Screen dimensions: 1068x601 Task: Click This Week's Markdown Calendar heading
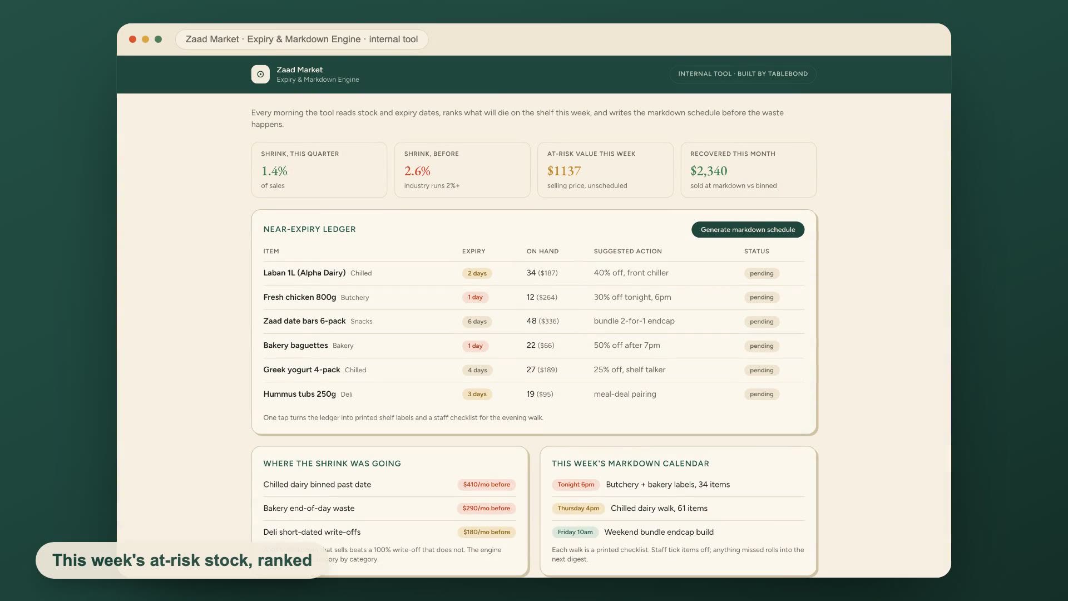(630, 464)
